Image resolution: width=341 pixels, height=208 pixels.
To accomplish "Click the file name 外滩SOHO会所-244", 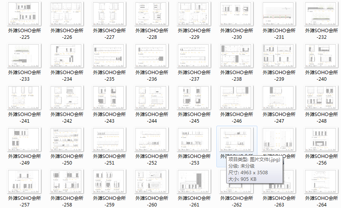I will coord(152,118).
